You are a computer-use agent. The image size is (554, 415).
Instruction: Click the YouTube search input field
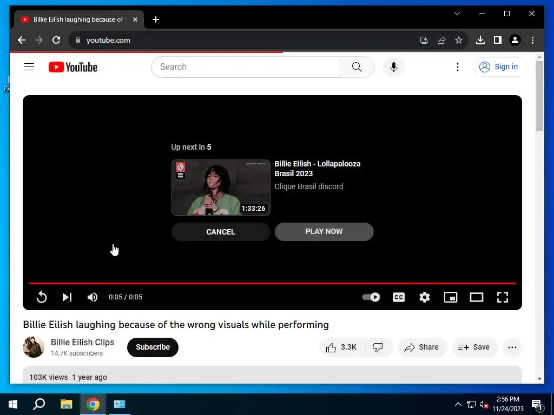point(246,66)
